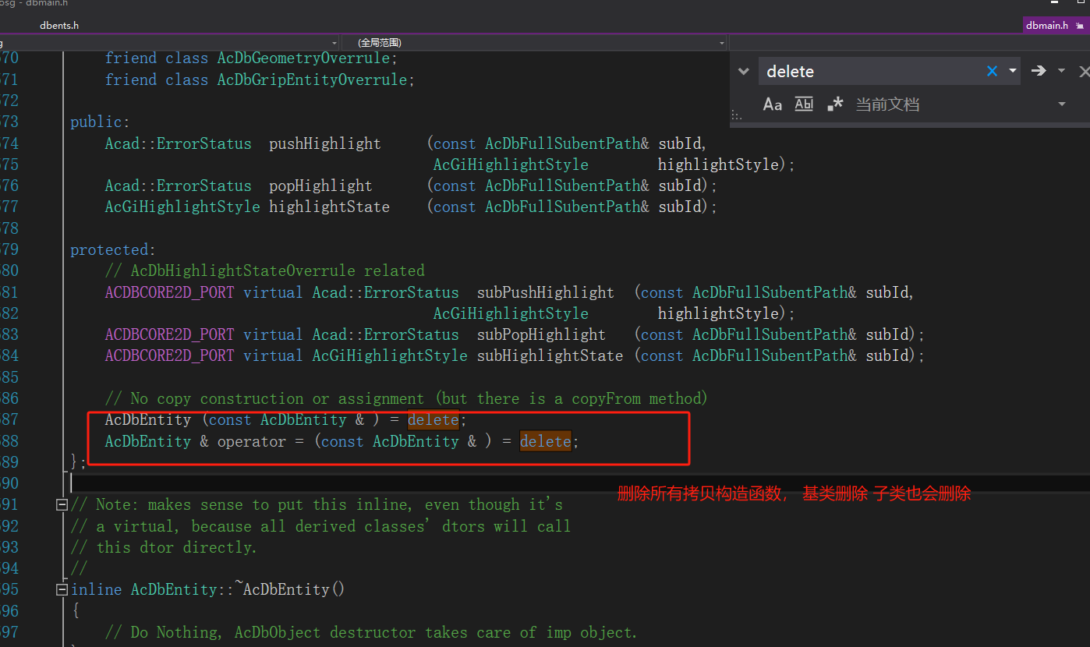Viewport: 1090px width, 647px height.
Task: Click 'ACDBCORE2D_PORT' macro on subHighlightState line
Action: coord(169,355)
